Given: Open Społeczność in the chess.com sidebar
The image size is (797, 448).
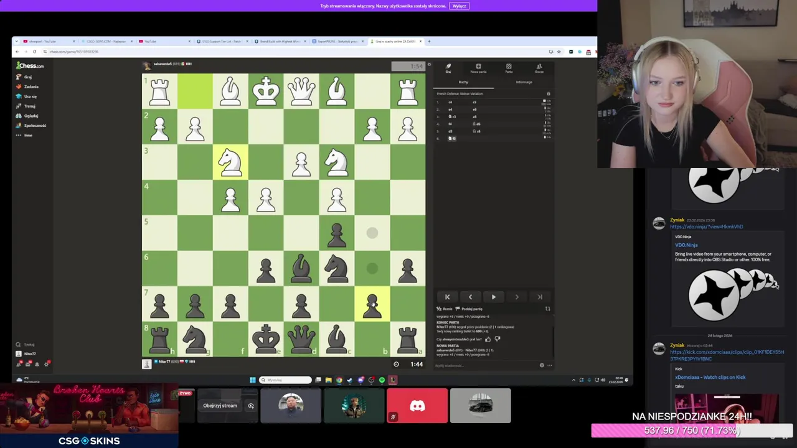Looking at the screenshot, I should [x=31, y=125].
